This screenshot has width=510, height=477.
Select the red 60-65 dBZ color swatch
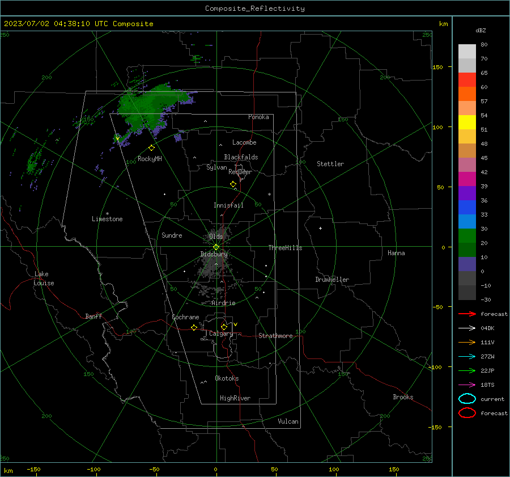point(467,80)
